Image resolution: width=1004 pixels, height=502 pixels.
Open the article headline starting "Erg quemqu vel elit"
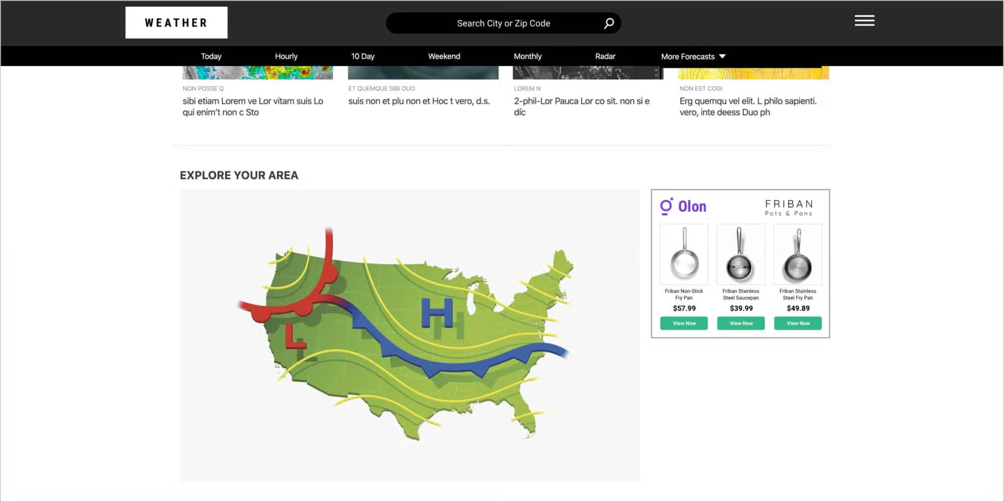click(x=748, y=106)
